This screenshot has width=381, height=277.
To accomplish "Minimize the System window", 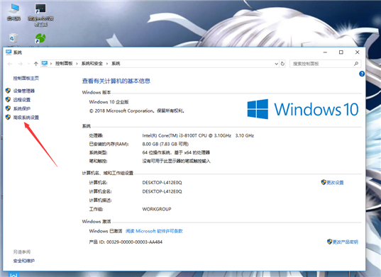I will tap(325, 52).
